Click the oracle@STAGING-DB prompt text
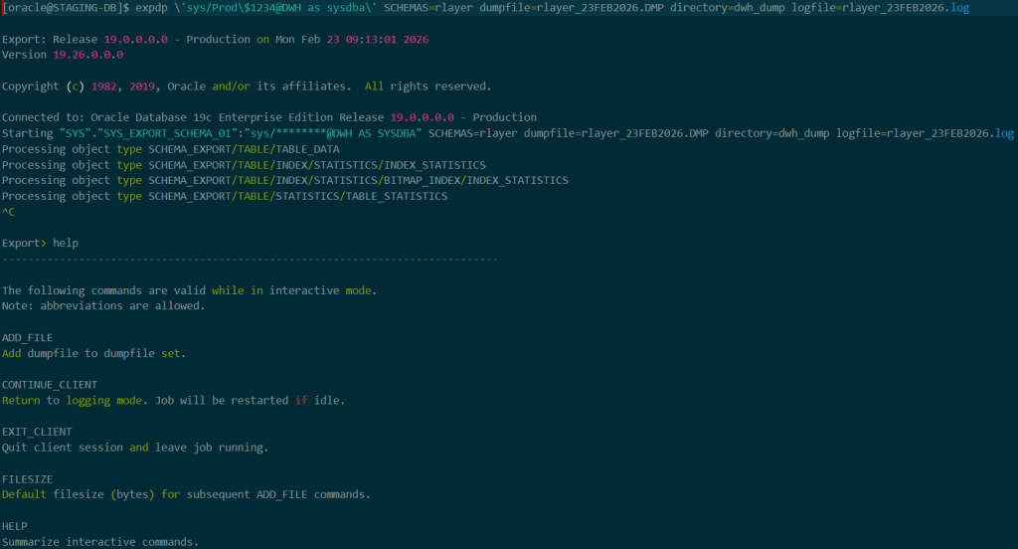 66,8
